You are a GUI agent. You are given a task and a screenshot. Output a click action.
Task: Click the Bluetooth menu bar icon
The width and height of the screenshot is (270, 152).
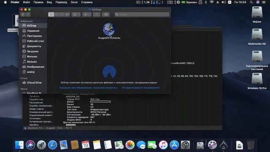click(206, 2)
